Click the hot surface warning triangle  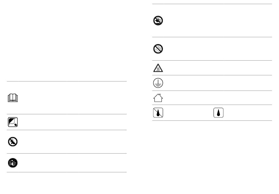pos(158,68)
